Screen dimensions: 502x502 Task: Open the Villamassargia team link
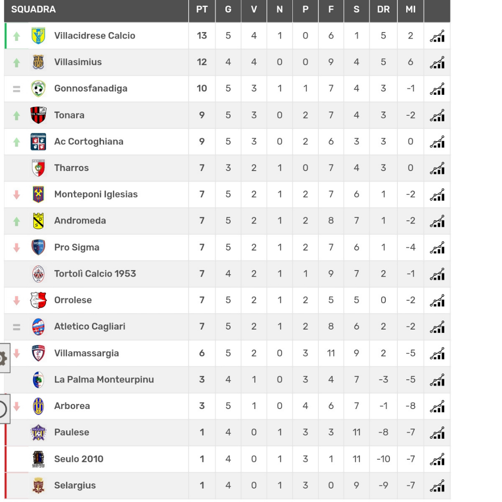pos(86,353)
